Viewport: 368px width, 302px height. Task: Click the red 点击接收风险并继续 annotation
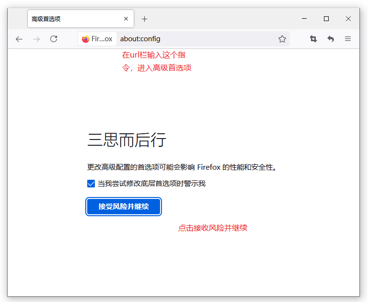point(213,228)
